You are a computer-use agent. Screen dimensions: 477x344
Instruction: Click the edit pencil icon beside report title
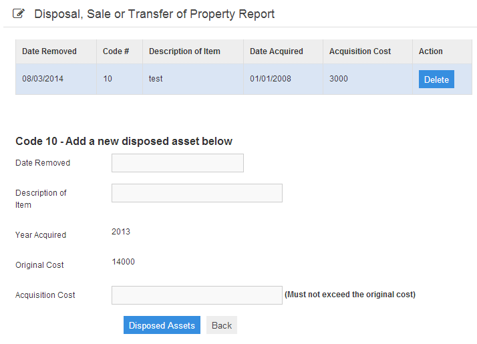(x=18, y=13)
